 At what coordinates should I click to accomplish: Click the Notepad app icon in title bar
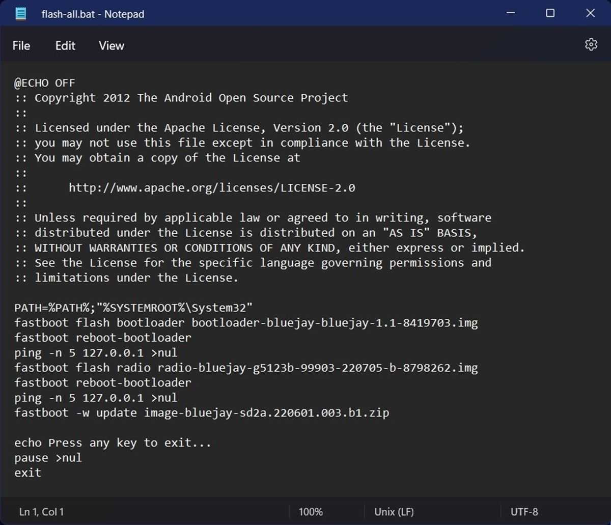coord(21,14)
